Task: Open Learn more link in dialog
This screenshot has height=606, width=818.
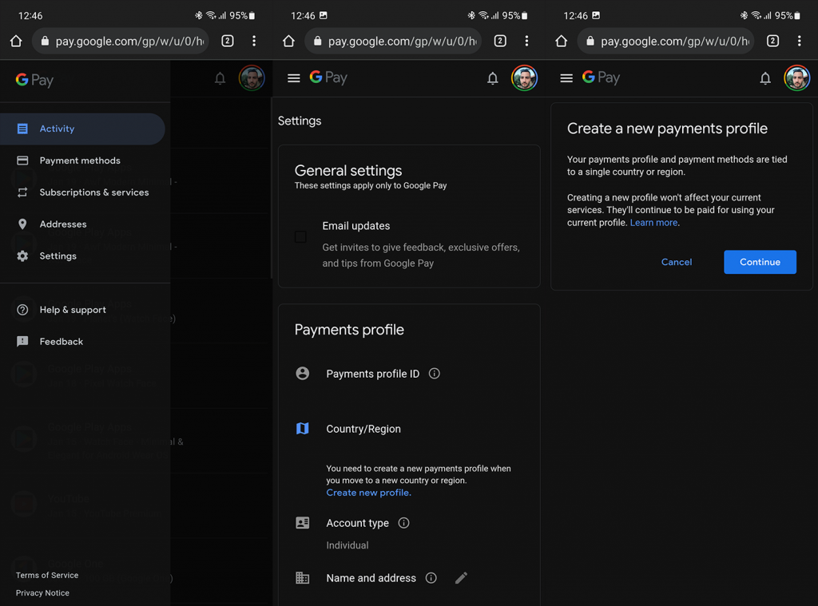Action: tap(653, 223)
